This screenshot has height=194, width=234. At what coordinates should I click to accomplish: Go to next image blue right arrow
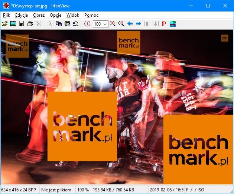coord(138,23)
